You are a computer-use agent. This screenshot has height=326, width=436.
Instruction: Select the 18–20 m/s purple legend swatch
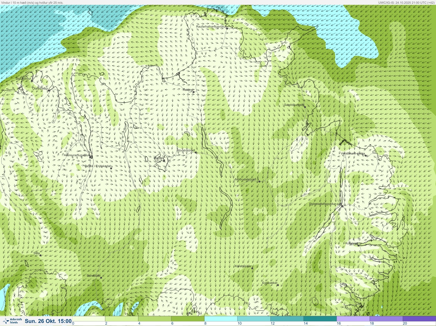[386, 319]
